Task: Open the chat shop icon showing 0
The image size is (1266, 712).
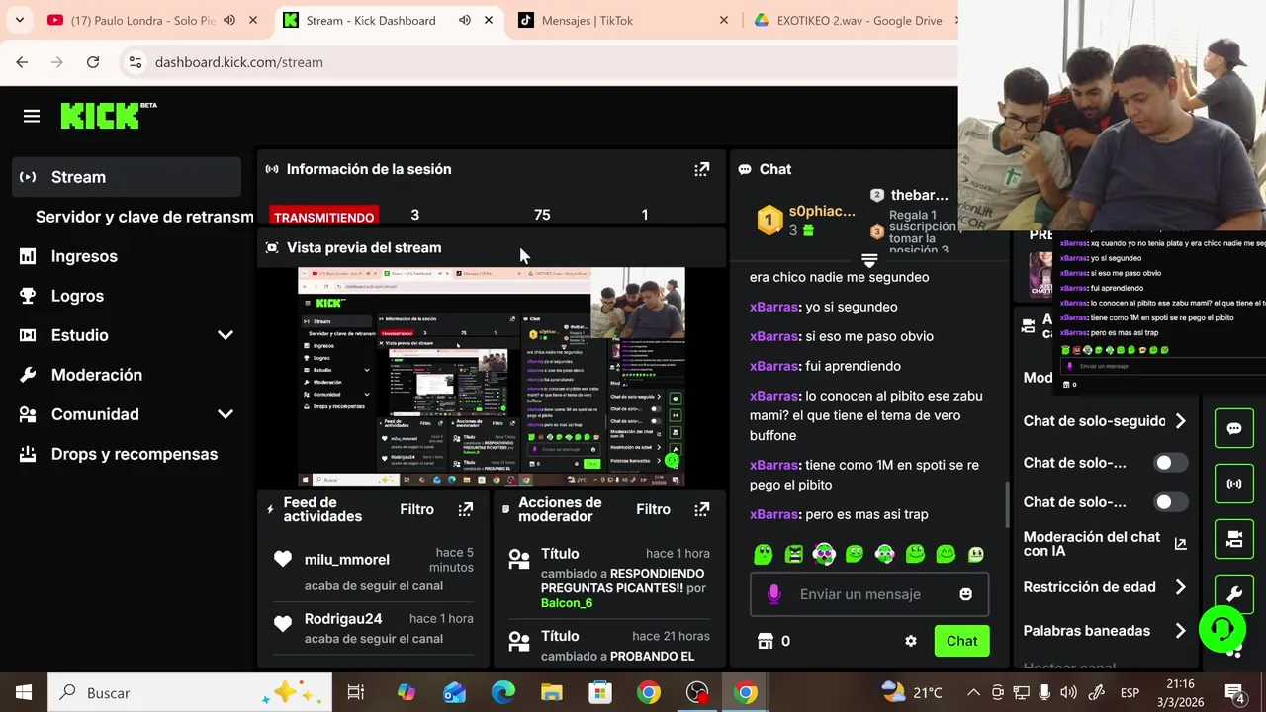Action: pyautogui.click(x=765, y=641)
